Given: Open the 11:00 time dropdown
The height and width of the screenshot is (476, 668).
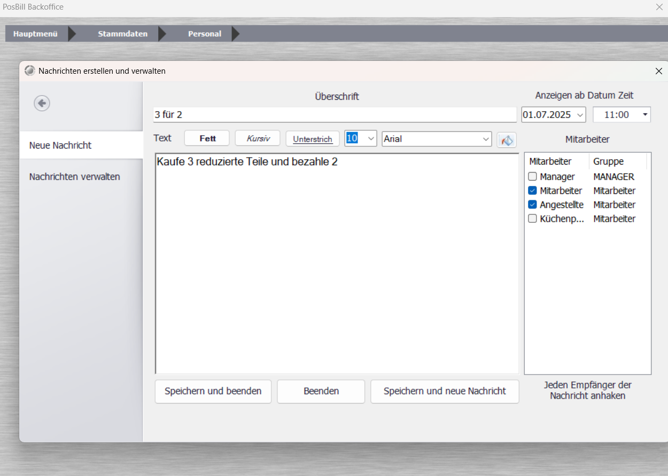Looking at the screenshot, I should point(645,115).
